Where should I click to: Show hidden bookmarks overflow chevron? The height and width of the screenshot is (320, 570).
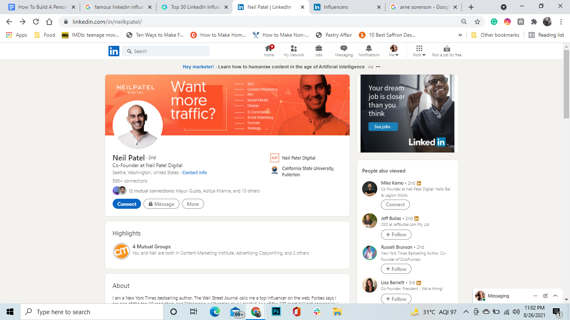(x=460, y=35)
